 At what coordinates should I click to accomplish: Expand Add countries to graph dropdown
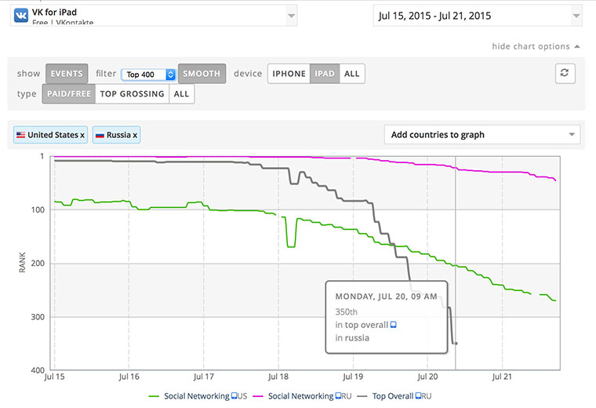[482, 135]
